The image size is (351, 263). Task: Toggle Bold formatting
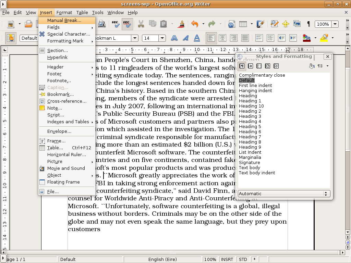[x=174, y=38]
